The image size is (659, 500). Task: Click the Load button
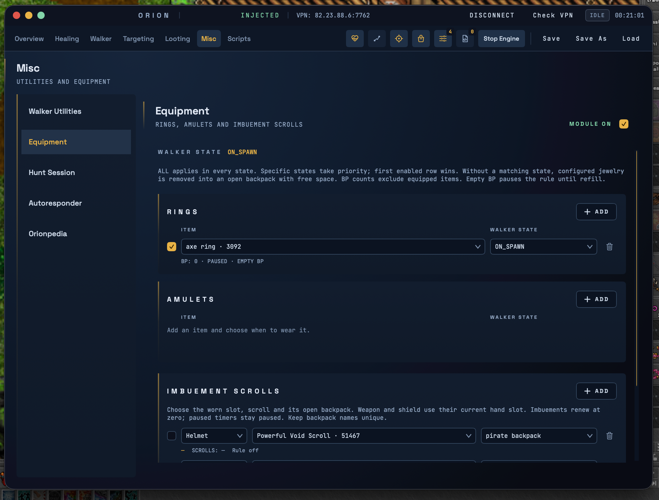point(631,39)
